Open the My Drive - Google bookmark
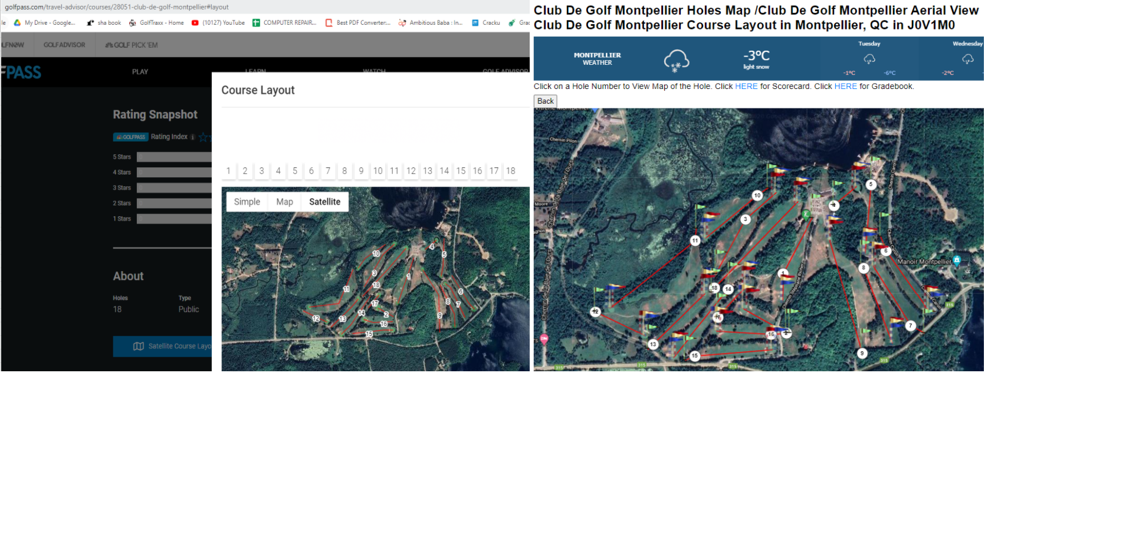Image resolution: width=1129 pixels, height=551 pixels. coord(45,23)
